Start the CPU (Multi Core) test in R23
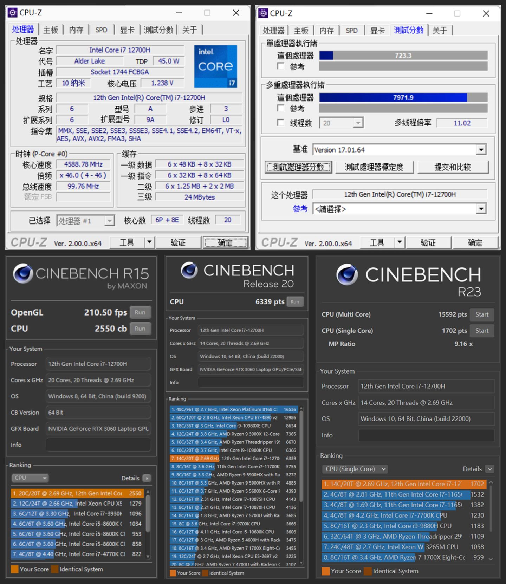The height and width of the screenshot is (584, 506). pyautogui.click(x=481, y=314)
